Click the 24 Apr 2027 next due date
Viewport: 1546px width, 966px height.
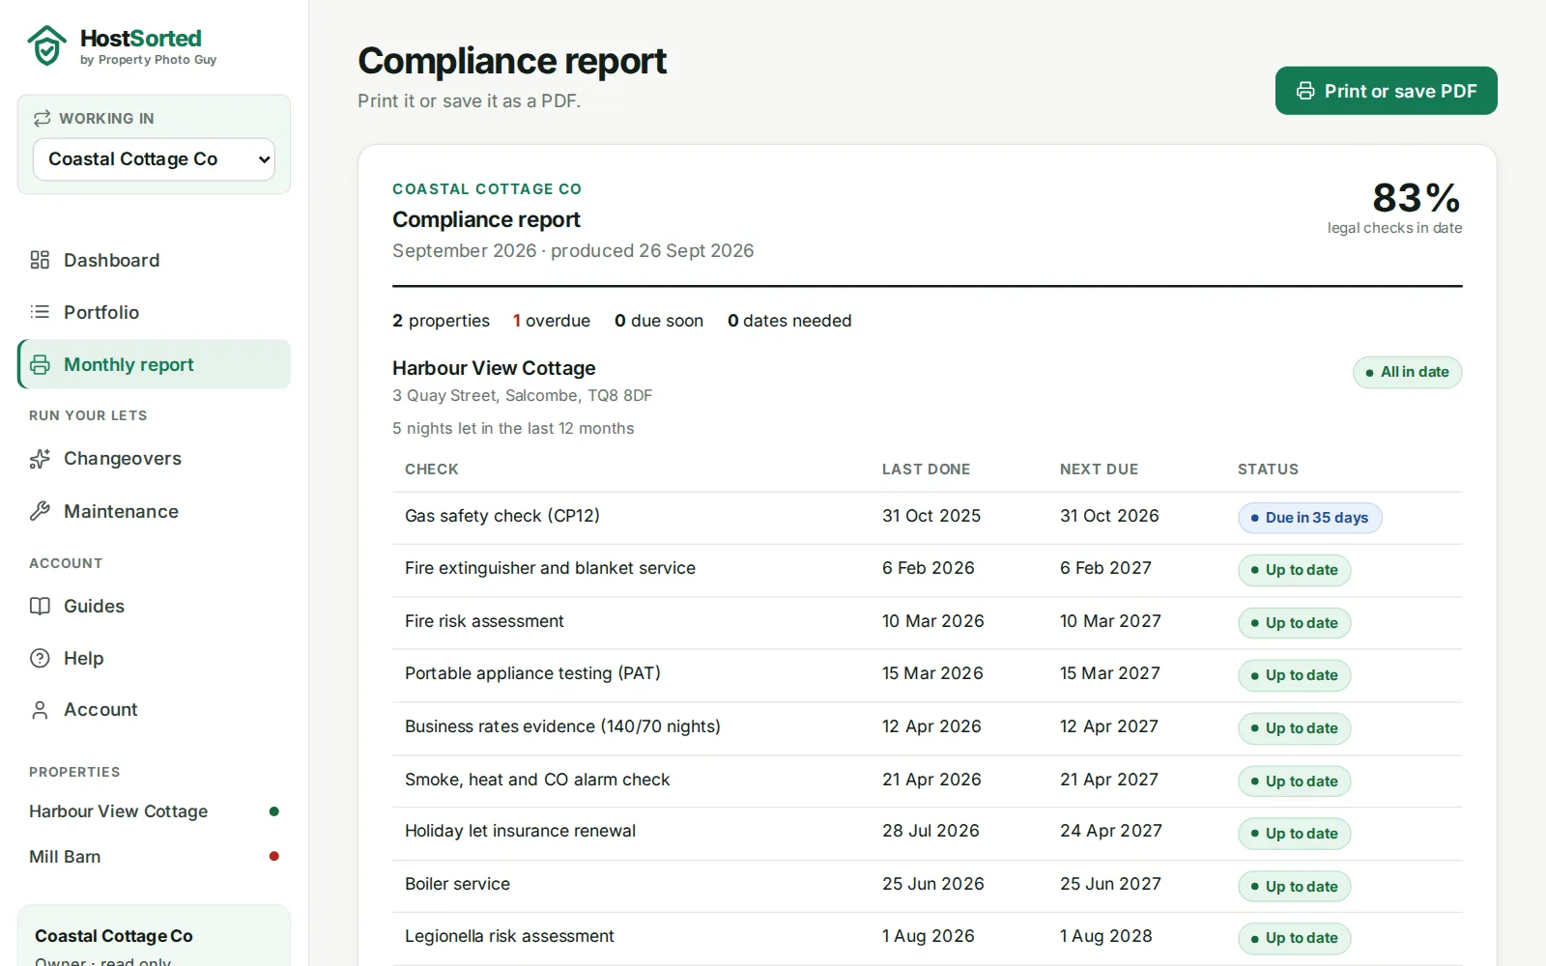click(x=1111, y=831)
